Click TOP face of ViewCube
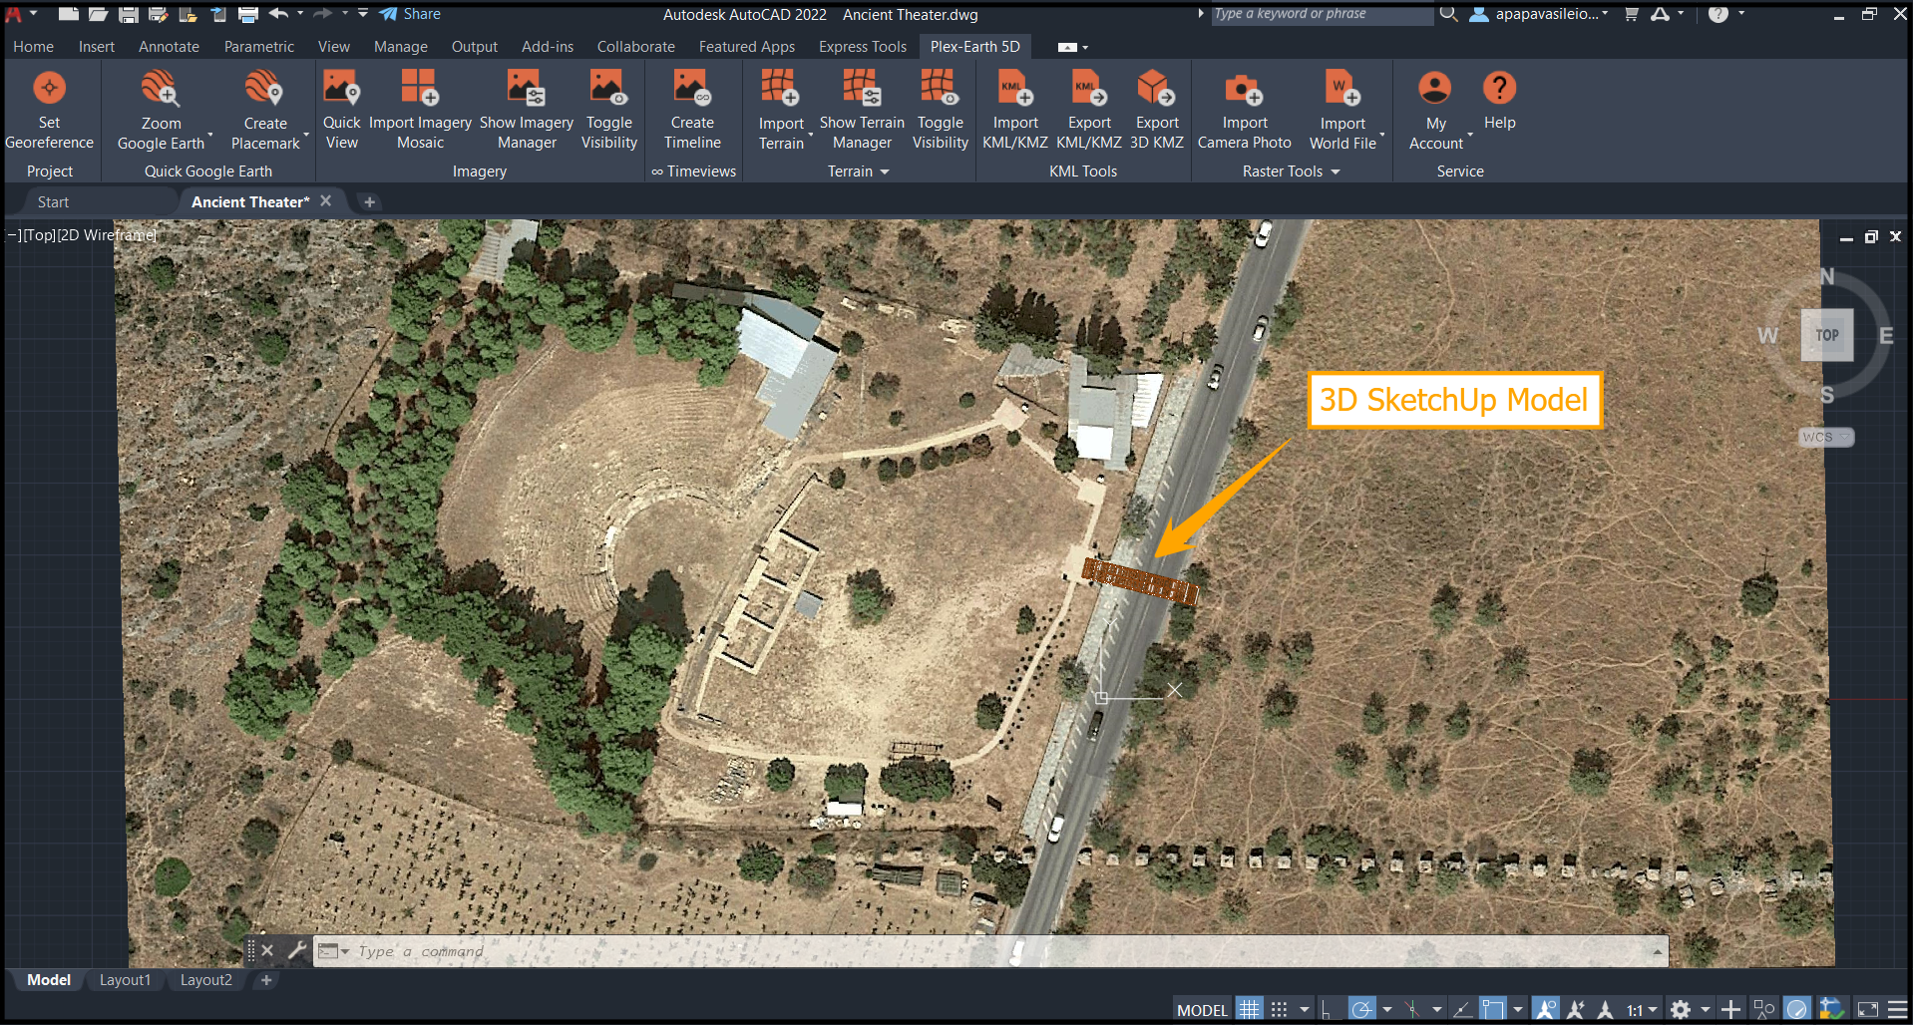 pyautogui.click(x=1827, y=335)
